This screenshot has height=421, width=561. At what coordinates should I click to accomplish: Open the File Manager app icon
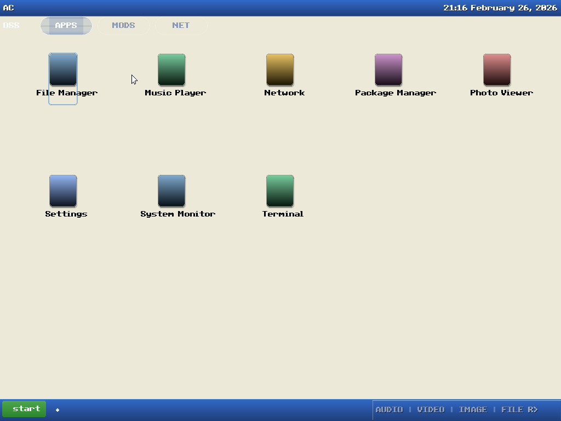(63, 70)
